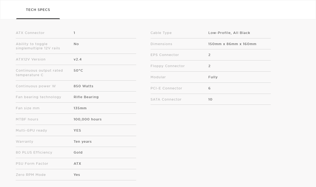316x187 pixels.
Task: Click the ATX Connector spec label
Action: pyautogui.click(x=30, y=33)
